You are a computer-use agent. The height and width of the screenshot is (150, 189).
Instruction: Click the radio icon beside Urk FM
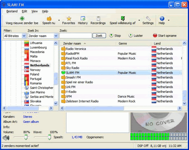63,87
